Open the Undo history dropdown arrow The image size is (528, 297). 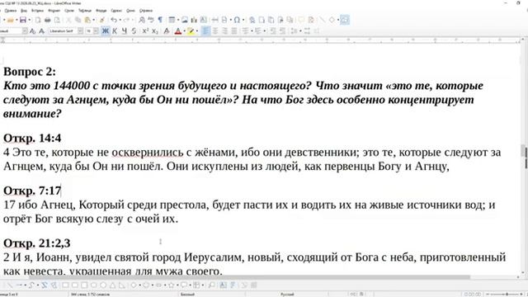click(120, 20)
